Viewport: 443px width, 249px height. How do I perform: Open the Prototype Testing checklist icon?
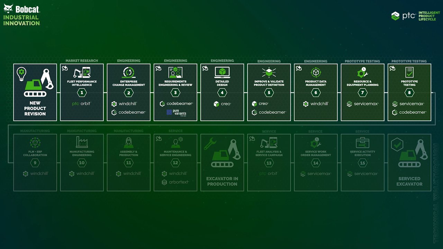coord(409,72)
